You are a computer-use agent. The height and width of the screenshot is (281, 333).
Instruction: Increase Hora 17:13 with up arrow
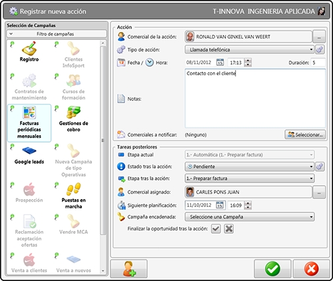click(x=248, y=61)
